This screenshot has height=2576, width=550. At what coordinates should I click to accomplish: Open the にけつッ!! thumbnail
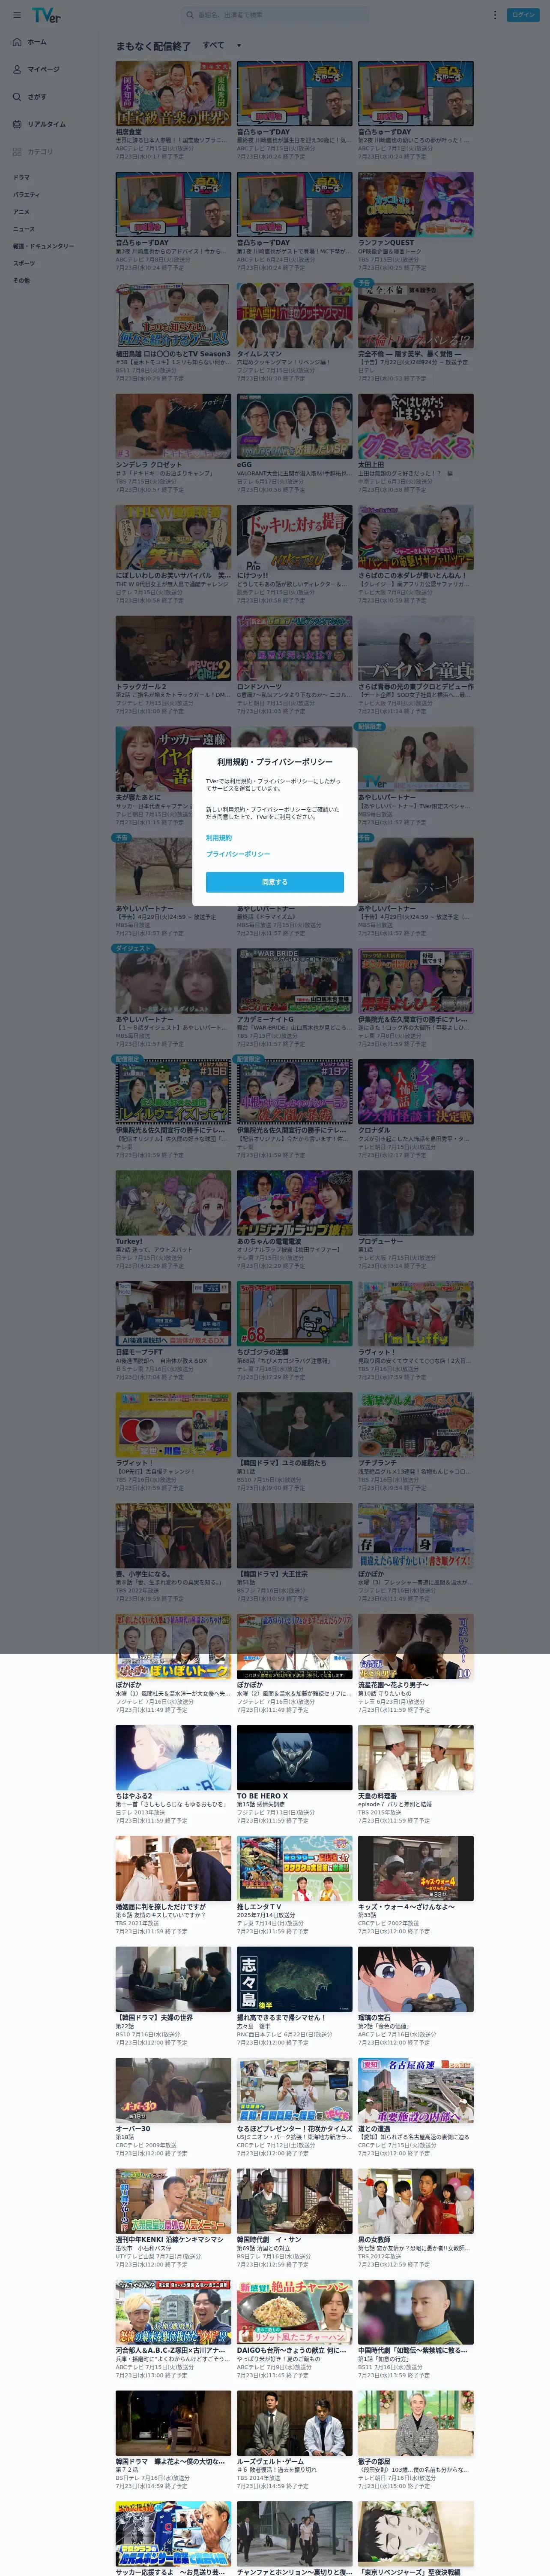[x=294, y=537]
